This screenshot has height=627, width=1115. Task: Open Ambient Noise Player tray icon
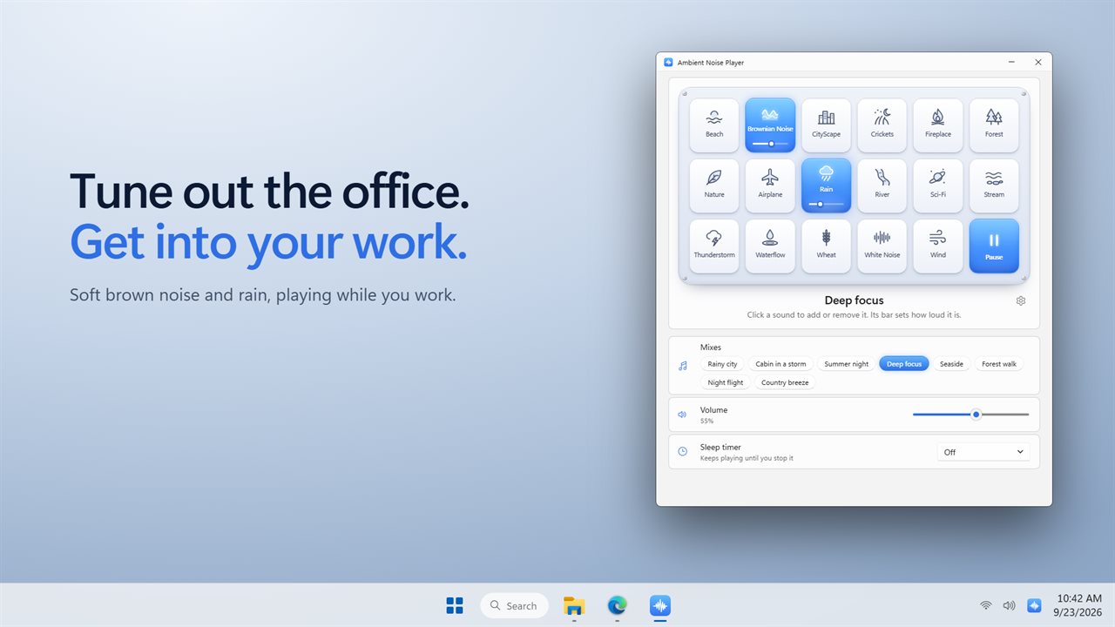(1034, 605)
